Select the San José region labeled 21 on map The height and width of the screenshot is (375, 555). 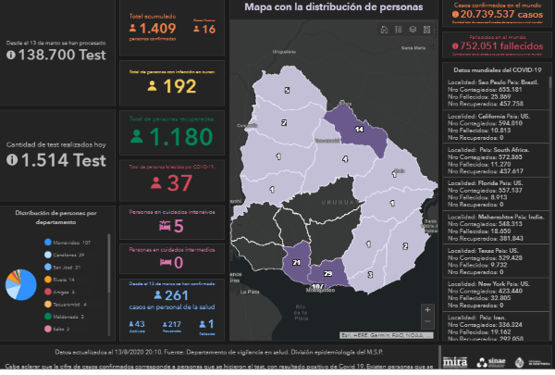[x=296, y=262]
